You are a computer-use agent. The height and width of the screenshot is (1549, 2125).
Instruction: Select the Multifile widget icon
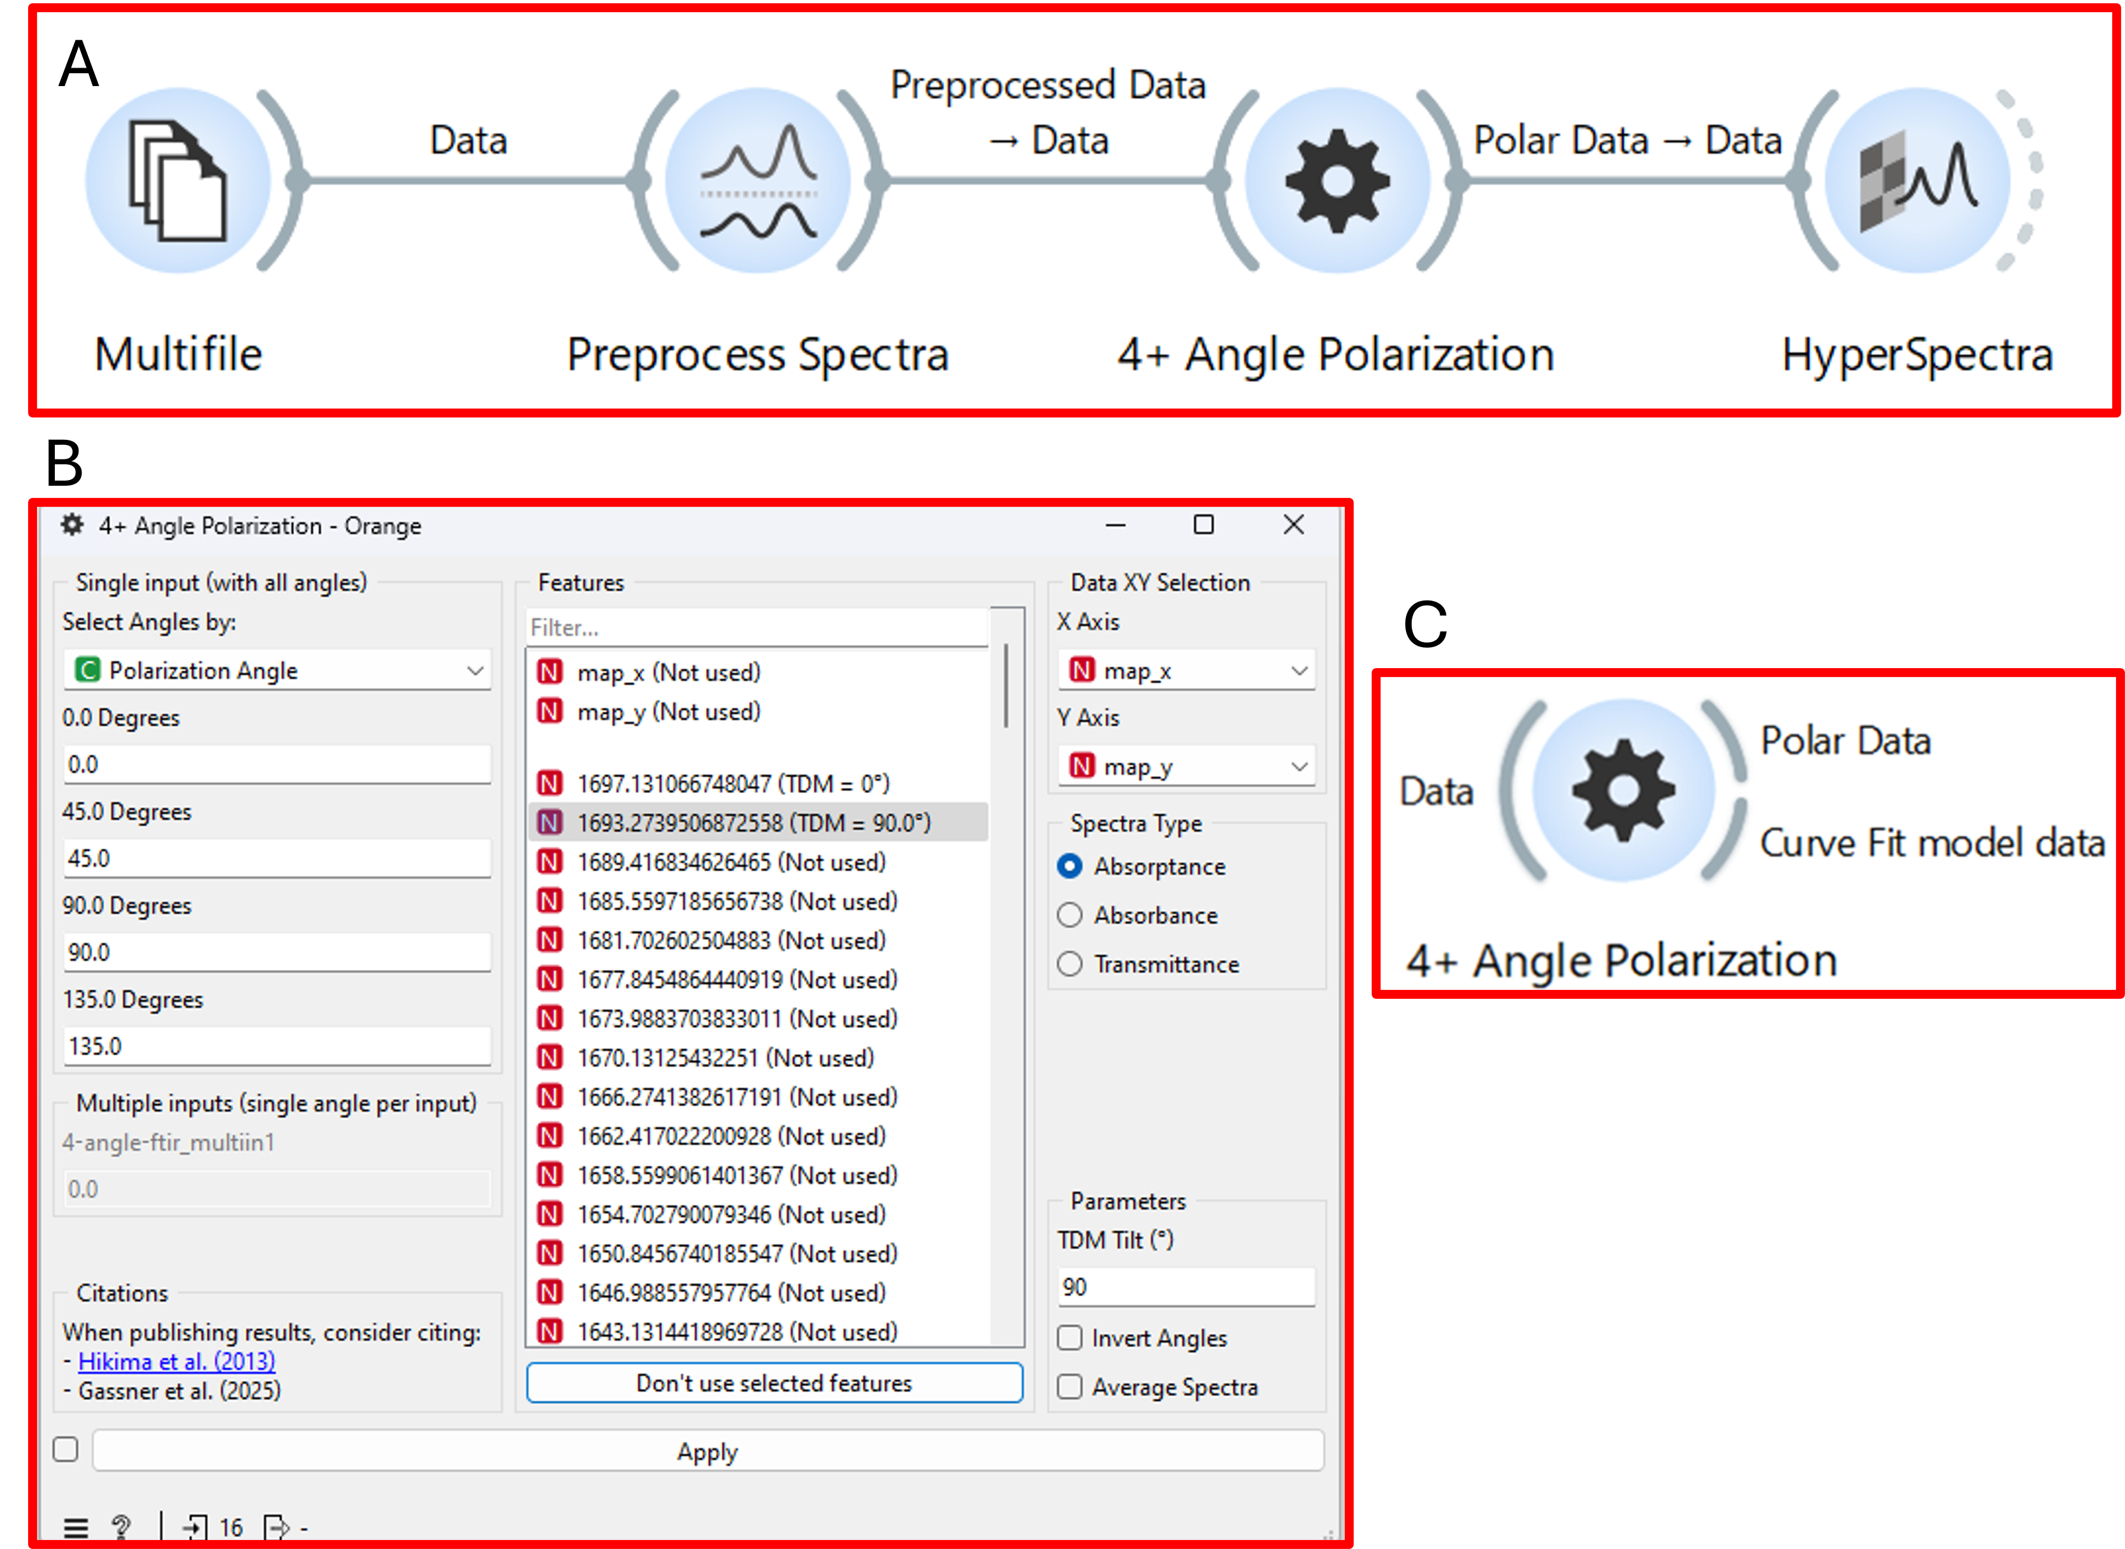click(x=178, y=180)
